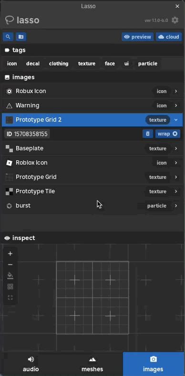Click the search magnifier button
The height and width of the screenshot is (376, 185).
(8, 37)
